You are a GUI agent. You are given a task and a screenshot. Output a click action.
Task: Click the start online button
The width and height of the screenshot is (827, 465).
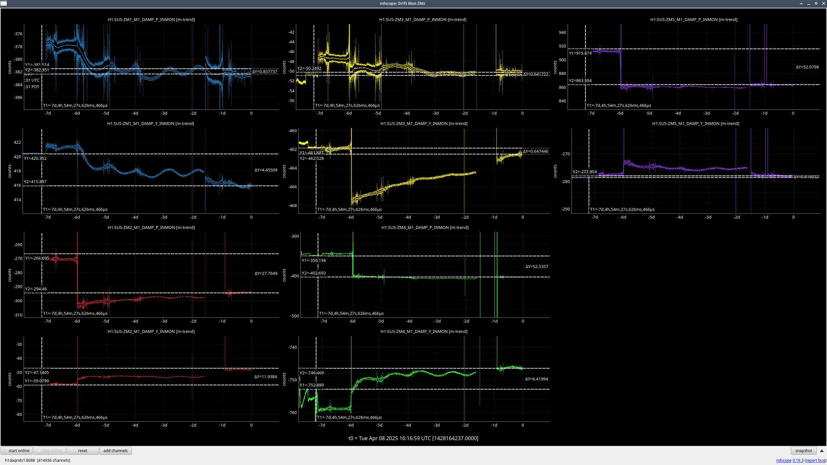[x=17, y=450]
